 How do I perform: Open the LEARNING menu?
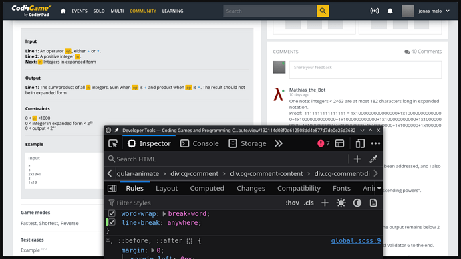click(x=172, y=11)
